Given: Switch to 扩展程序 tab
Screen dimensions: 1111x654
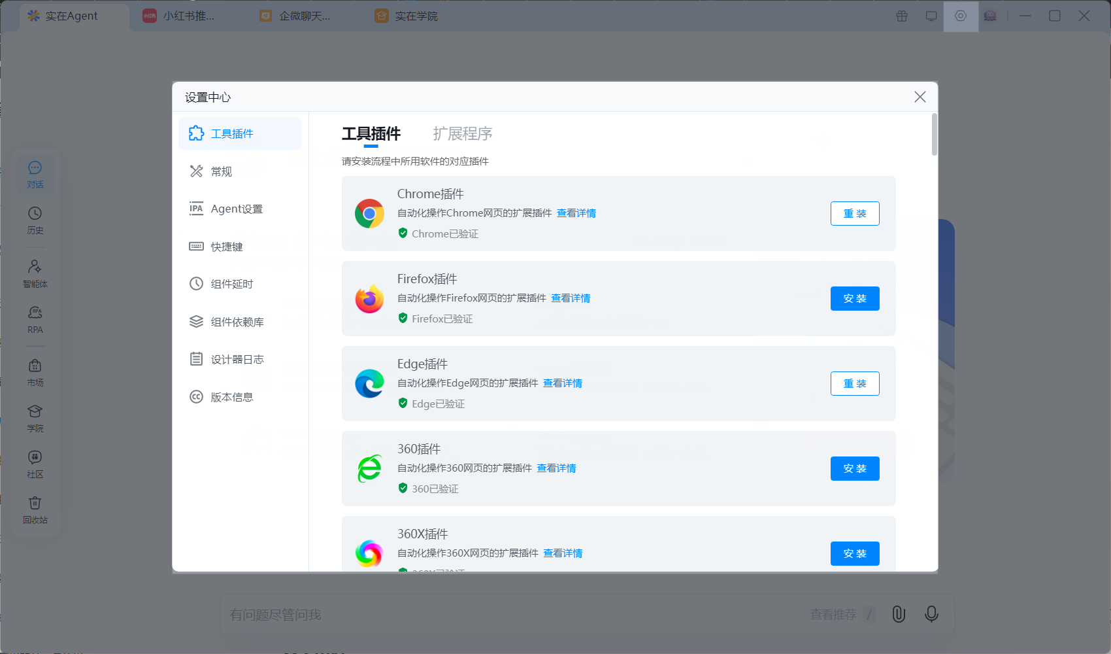Looking at the screenshot, I should 462,133.
